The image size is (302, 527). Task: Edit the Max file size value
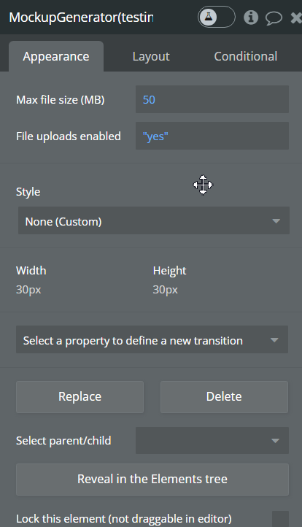pyautogui.click(x=212, y=99)
